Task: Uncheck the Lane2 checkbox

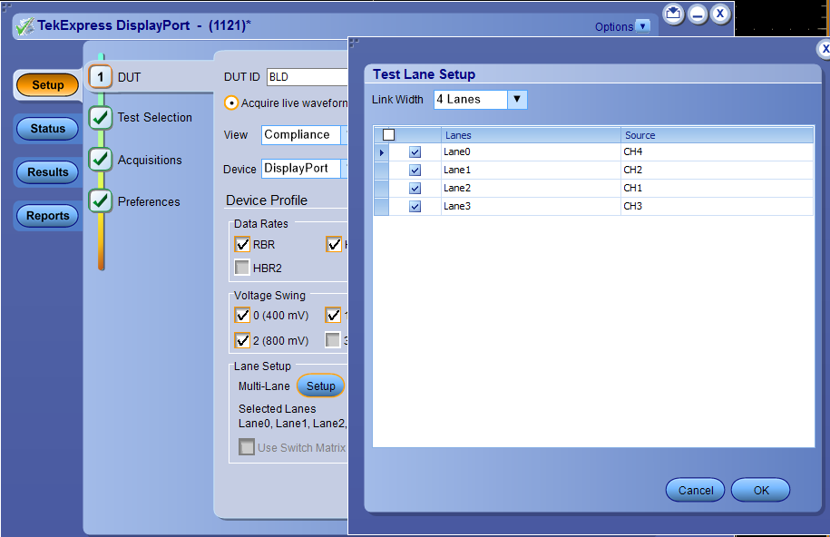Action: tap(415, 189)
